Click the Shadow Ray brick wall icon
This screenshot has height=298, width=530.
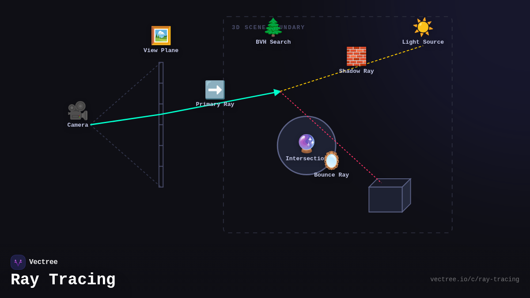pos(356,57)
